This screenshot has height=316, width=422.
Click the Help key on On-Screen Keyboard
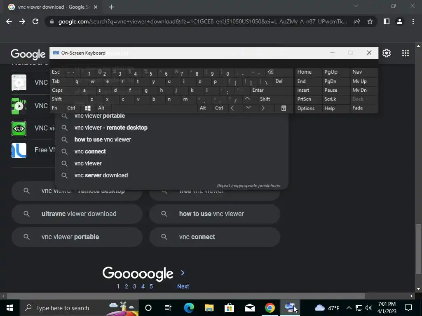[x=329, y=108]
